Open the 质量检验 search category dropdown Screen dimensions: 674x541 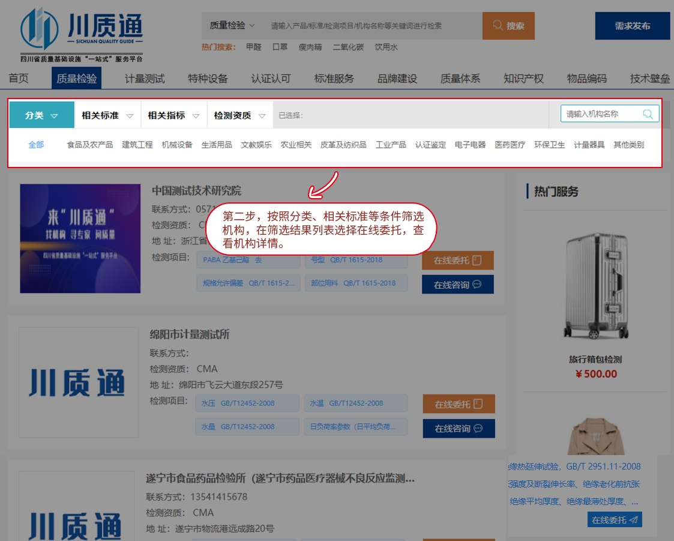click(232, 25)
